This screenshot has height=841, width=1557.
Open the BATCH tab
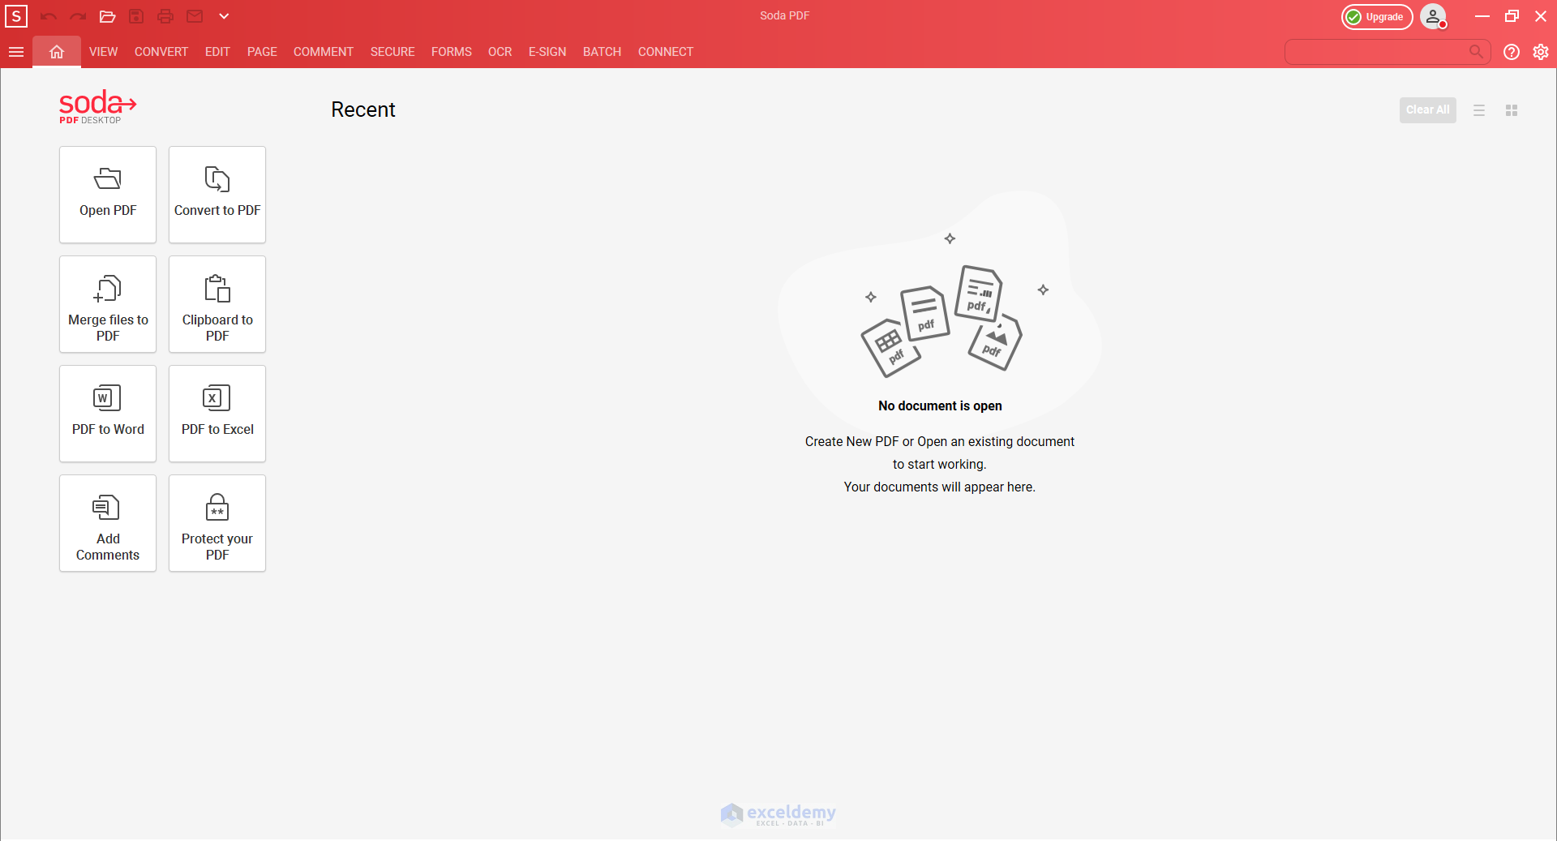point(602,52)
